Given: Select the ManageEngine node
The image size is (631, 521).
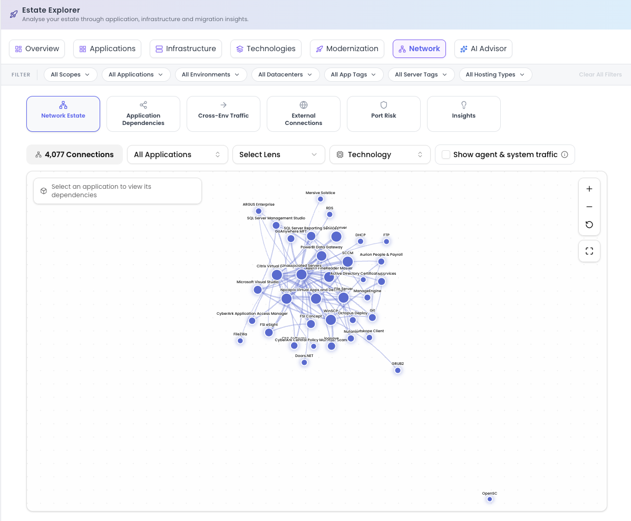Looking at the screenshot, I should (x=367, y=297).
